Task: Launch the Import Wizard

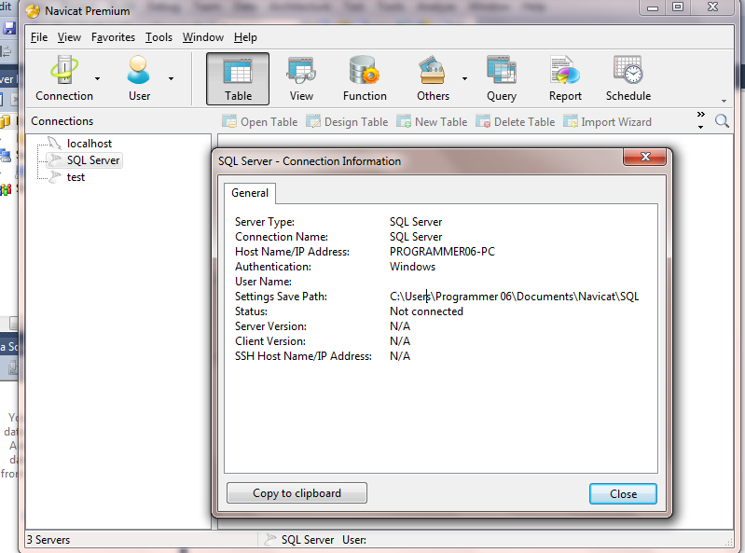Action: (x=607, y=121)
